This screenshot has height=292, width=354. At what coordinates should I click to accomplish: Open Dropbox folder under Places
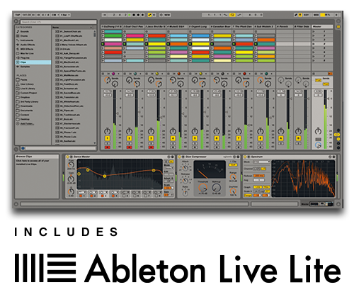25,97
